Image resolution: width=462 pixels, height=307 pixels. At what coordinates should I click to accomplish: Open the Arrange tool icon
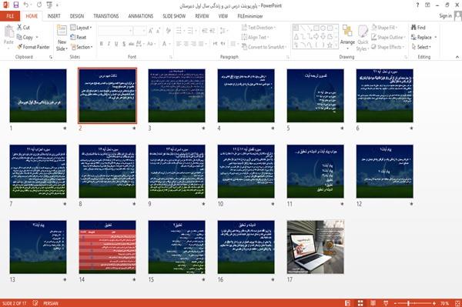pos(347,31)
